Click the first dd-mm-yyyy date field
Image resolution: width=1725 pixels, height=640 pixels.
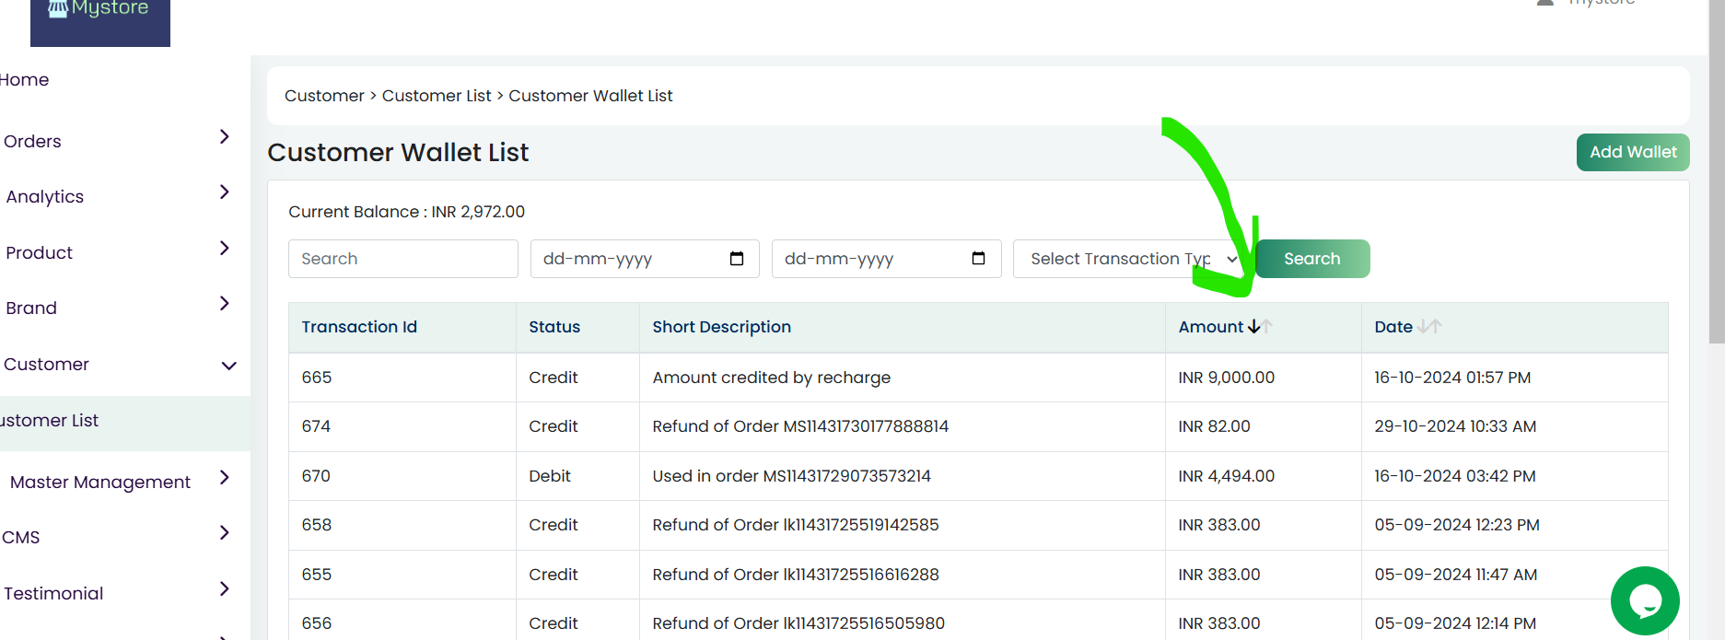pos(645,259)
